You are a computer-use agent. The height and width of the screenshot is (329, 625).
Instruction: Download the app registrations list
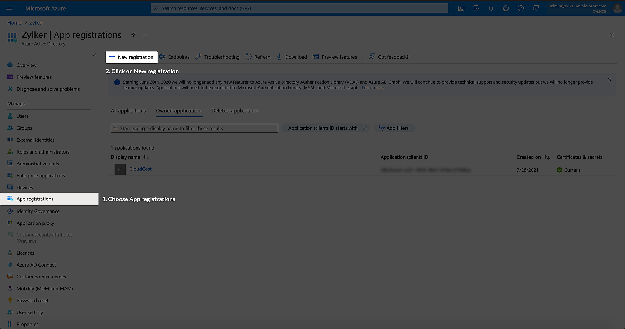[292, 57]
